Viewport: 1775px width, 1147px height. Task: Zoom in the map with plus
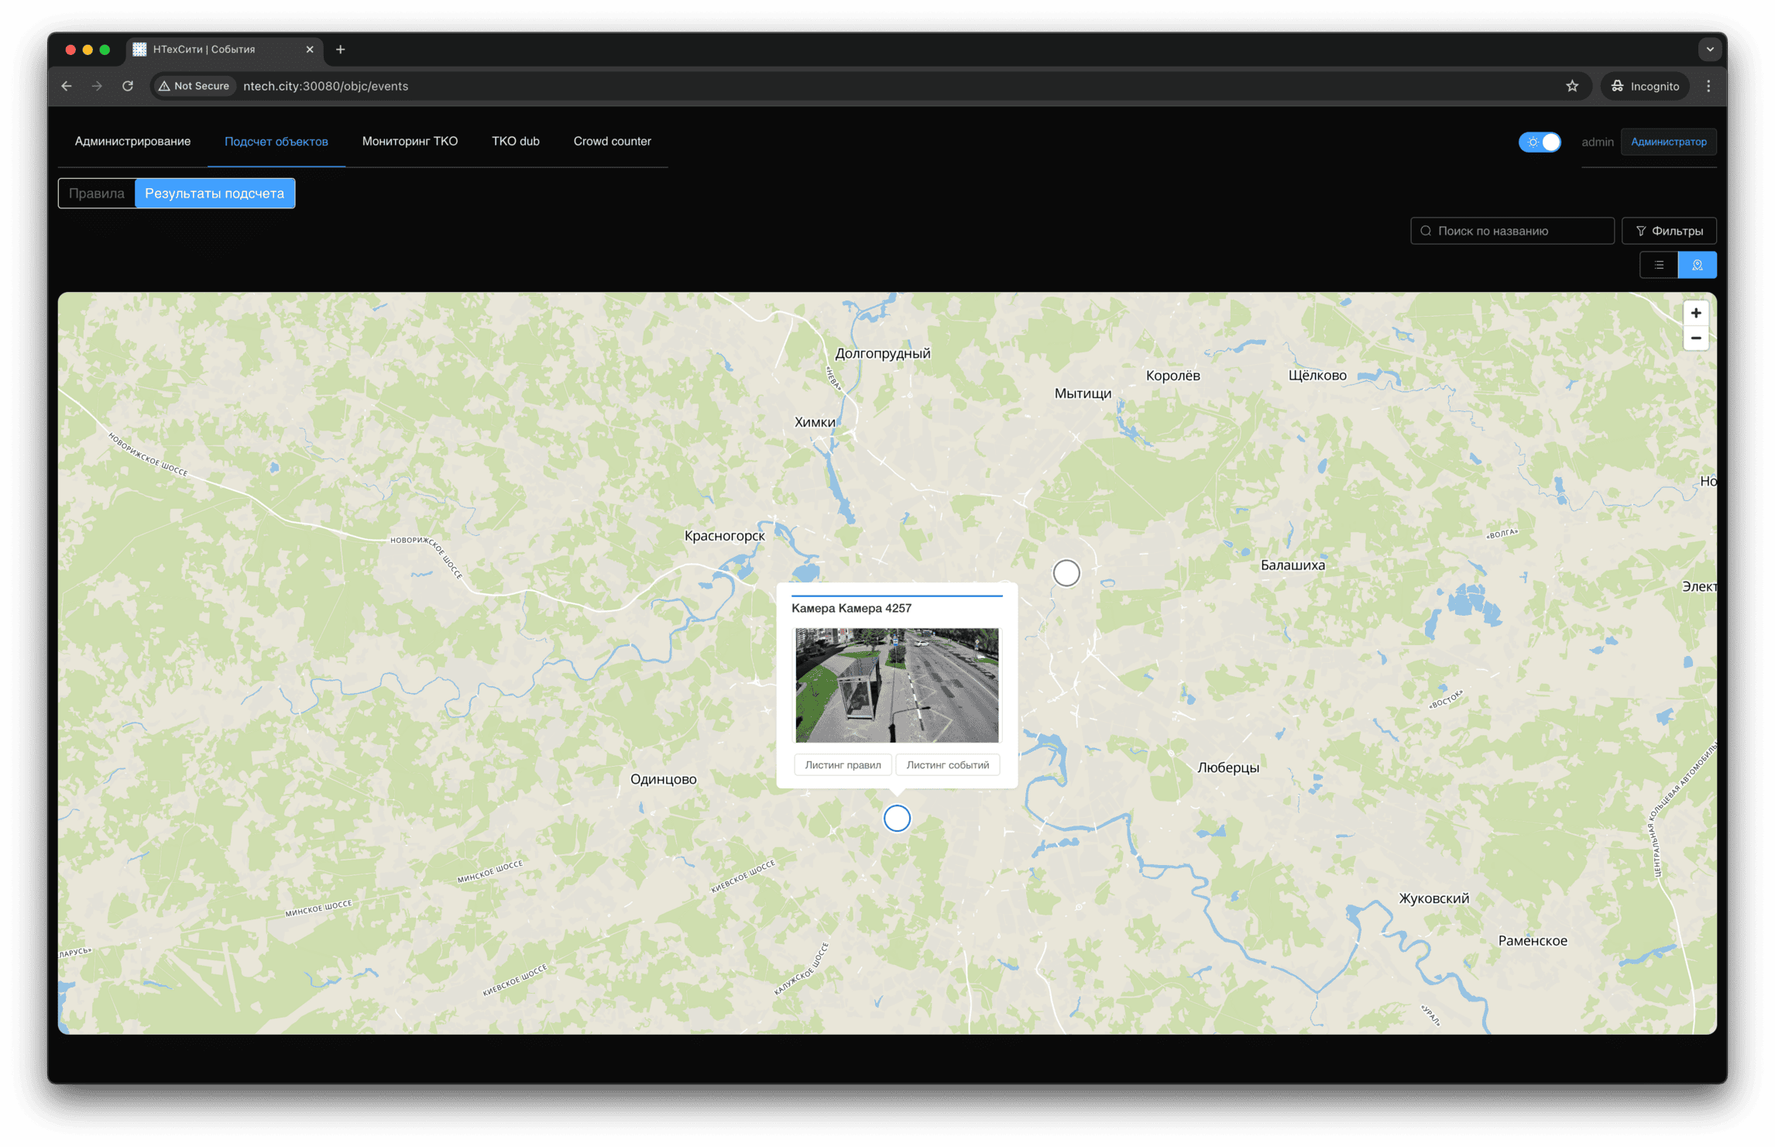(1695, 313)
